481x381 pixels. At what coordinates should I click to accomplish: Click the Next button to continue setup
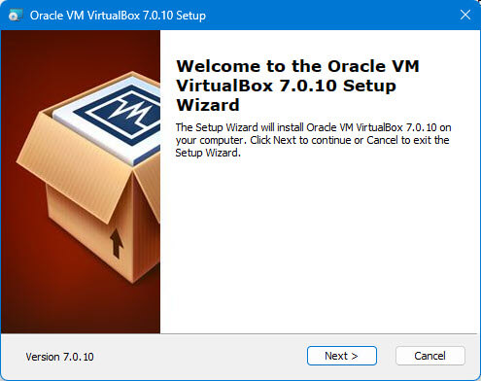[342, 356]
